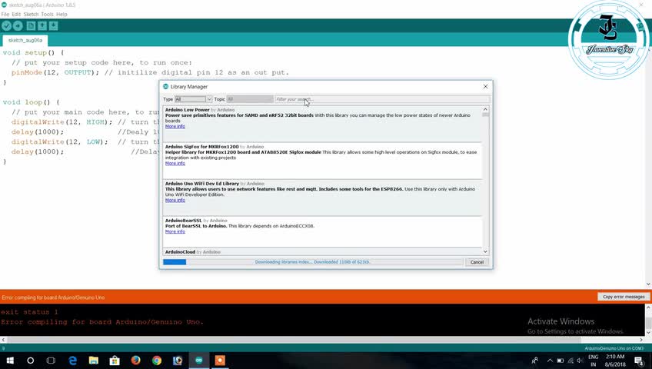Click the Verify sketch checkmark icon
The image size is (652, 369).
(x=6, y=26)
